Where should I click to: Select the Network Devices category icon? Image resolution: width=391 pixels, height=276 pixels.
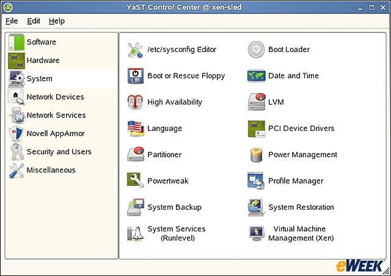pos(16,97)
